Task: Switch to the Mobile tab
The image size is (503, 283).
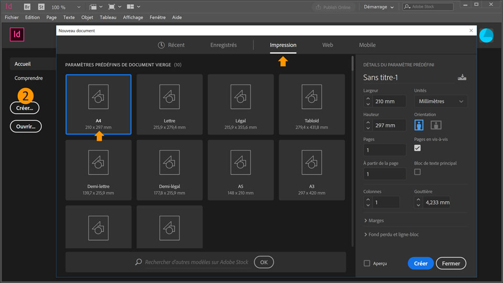Action: tap(367, 45)
